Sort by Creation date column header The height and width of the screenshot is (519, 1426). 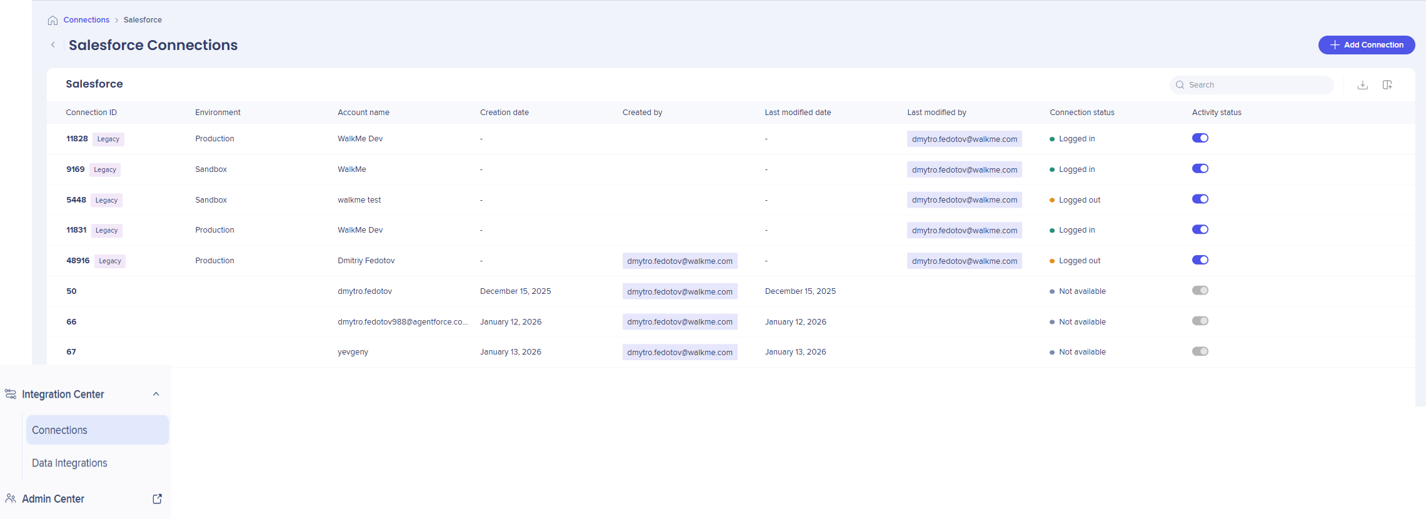point(504,113)
